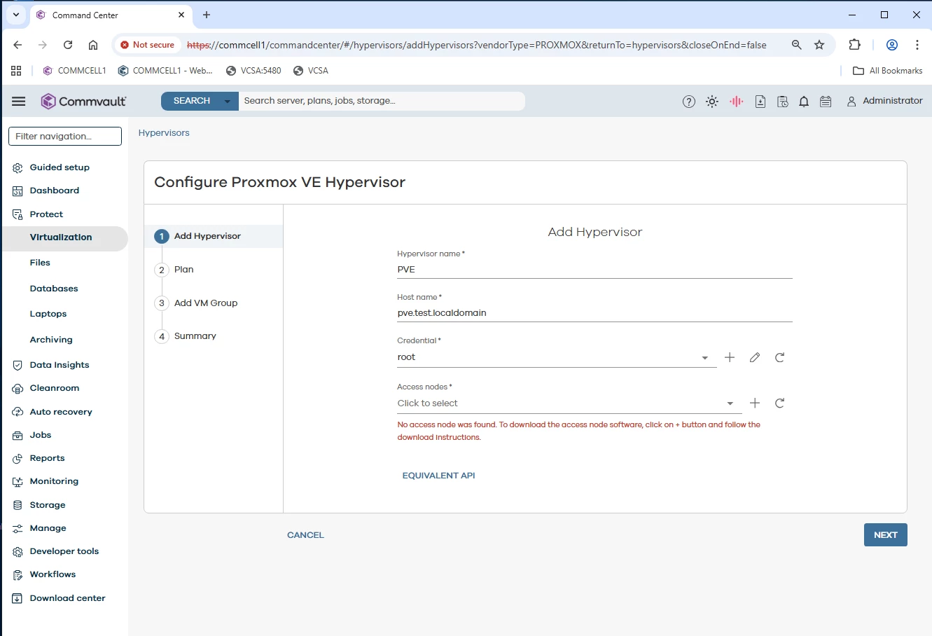Viewport: 932px width, 636px height.
Task: Go back with the browser back arrow
Action: [18, 45]
